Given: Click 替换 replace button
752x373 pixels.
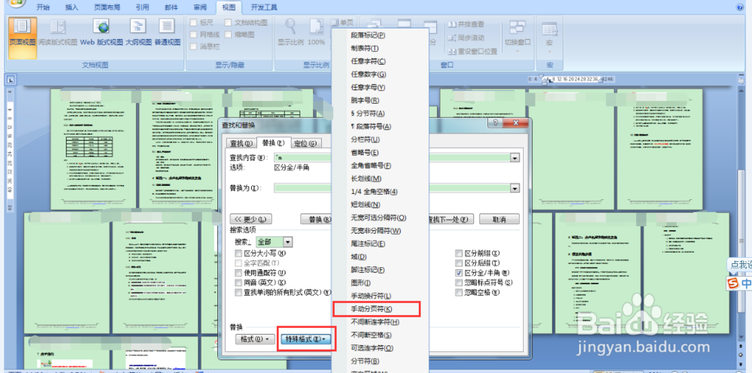Looking at the screenshot, I should (x=317, y=219).
